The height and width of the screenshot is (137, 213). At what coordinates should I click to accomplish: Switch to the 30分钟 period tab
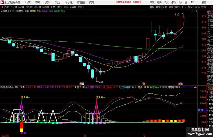point(37,7)
